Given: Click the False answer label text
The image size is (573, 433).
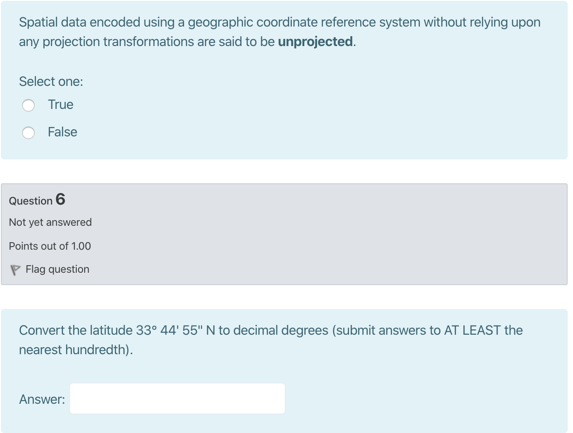Looking at the screenshot, I should (x=62, y=132).
